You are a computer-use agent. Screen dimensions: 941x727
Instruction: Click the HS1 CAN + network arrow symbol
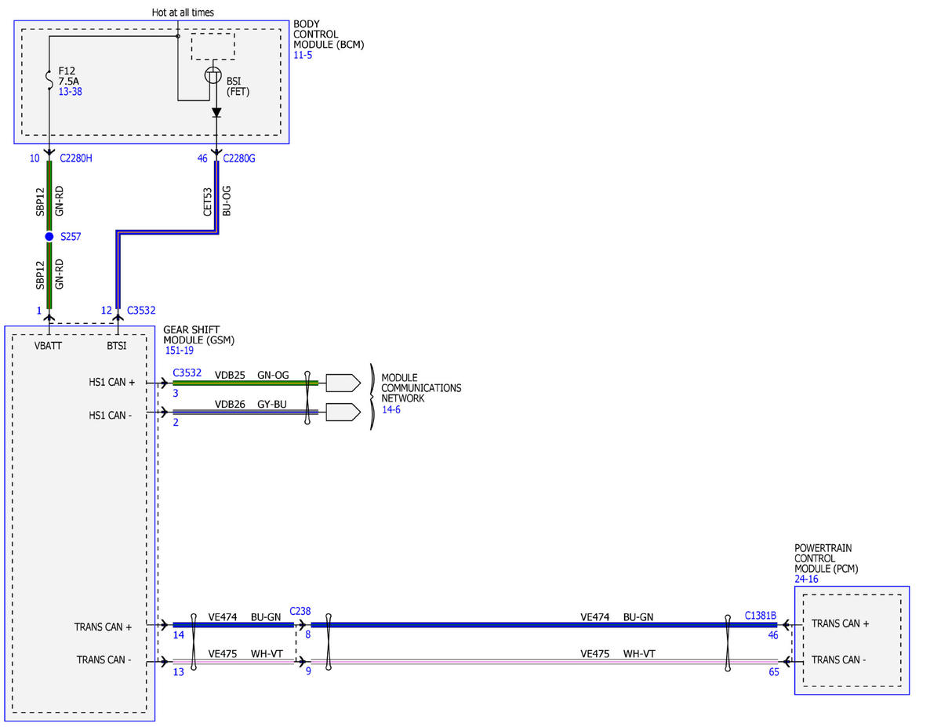[343, 383]
